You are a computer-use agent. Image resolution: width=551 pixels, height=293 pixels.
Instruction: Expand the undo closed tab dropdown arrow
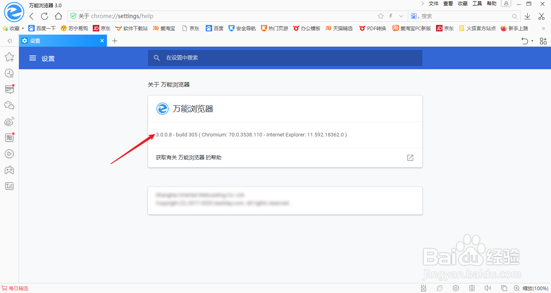pos(532,41)
